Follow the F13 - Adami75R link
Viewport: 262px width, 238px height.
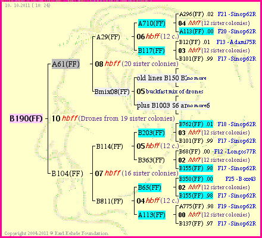[236, 42]
